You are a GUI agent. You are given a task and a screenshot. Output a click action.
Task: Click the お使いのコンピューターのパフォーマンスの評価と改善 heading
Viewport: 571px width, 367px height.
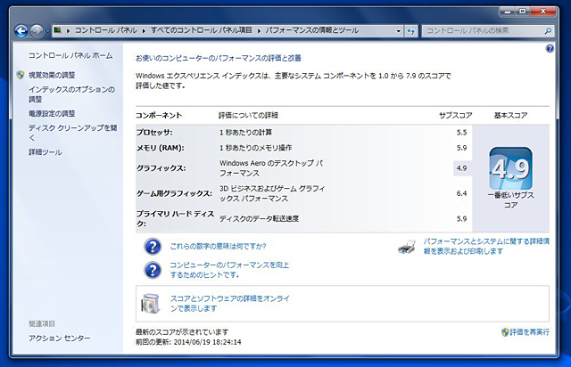click(x=218, y=58)
